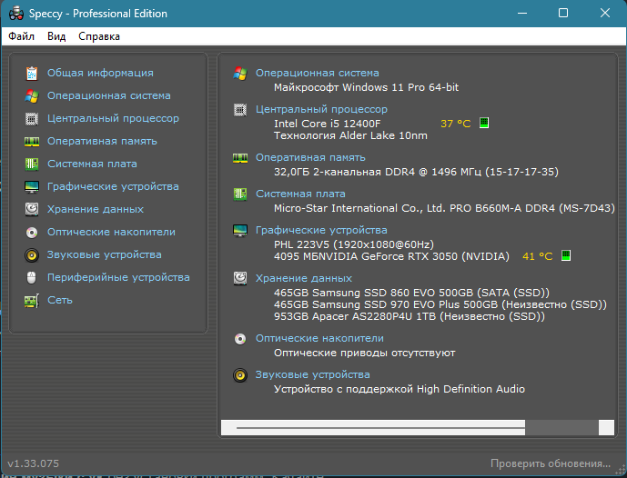Click the Samsung SSD 860 EVO 500GB line
Viewport: 627px width, 478px height.
pos(411,293)
